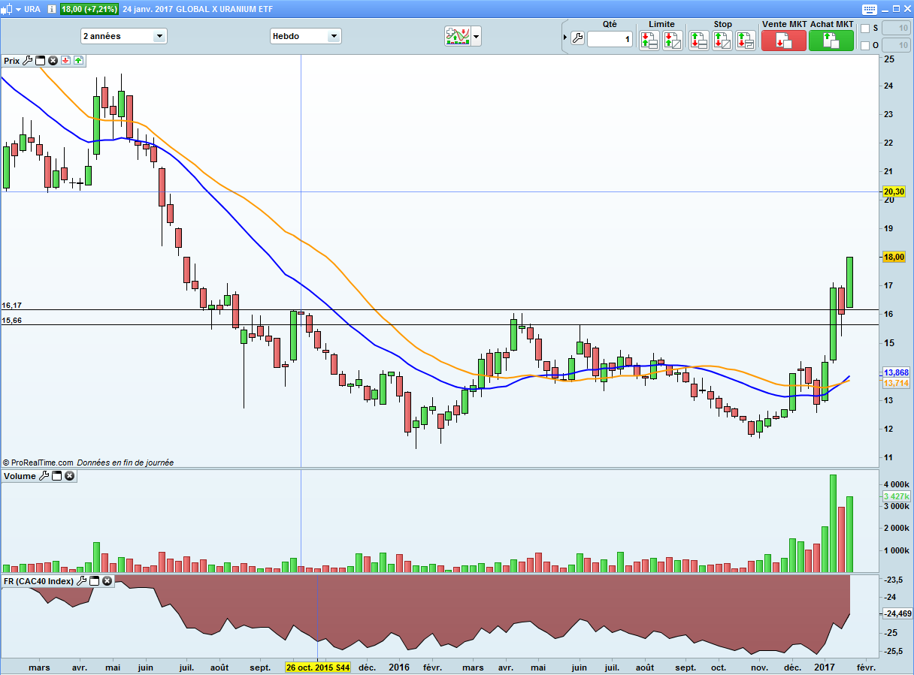The image size is (914, 675).
Task: Click the second Stop order icon
Action: 722,41
